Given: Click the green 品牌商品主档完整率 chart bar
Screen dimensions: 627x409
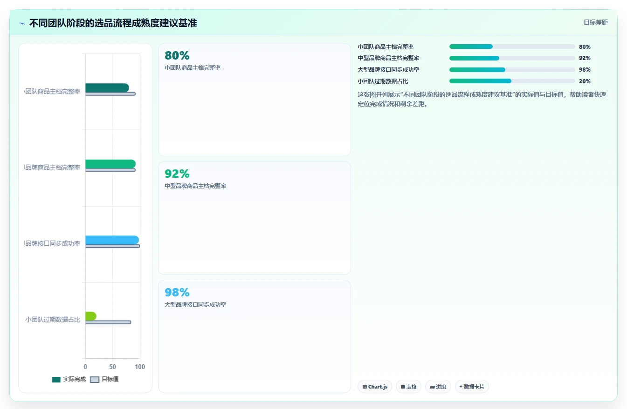Looking at the screenshot, I should (x=110, y=164).
